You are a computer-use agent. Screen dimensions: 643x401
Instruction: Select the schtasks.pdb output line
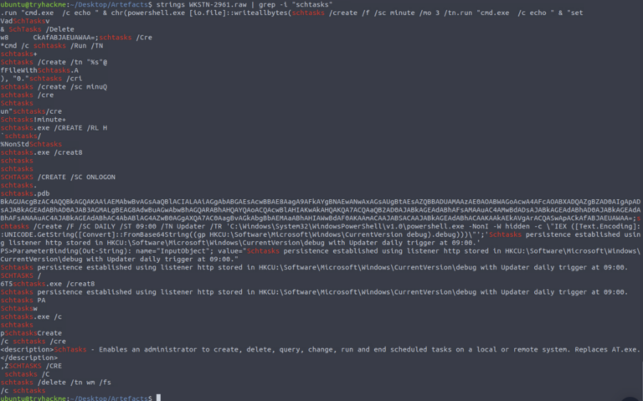[25, 193]
